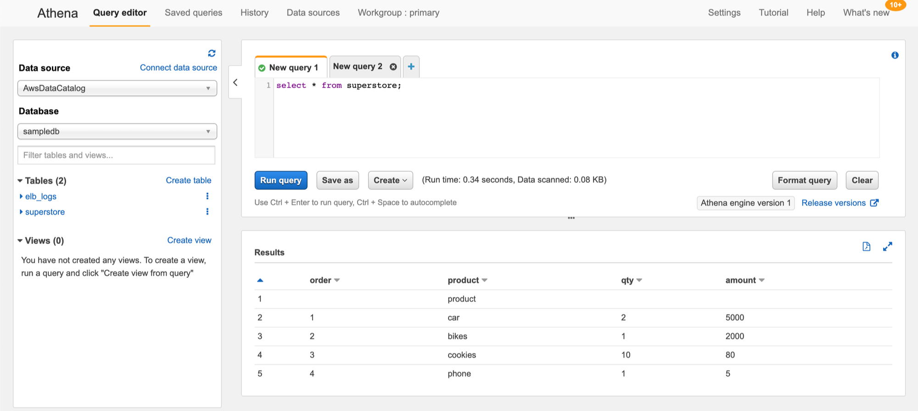Click Connect data source link

coord(179,67)
